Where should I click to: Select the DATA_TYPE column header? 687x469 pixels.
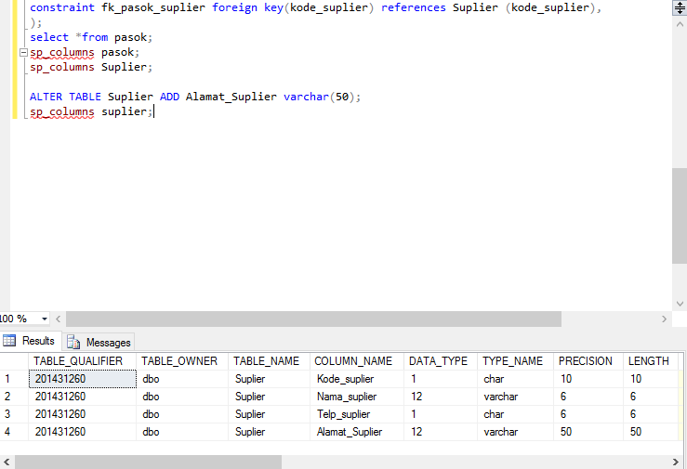point(441,361)
